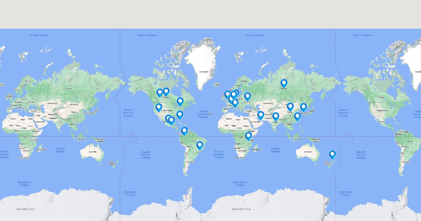Viewport: 421px width, 221px height.
Task: Open the marker above the Russia label
Action: click(x=284, y=83)
